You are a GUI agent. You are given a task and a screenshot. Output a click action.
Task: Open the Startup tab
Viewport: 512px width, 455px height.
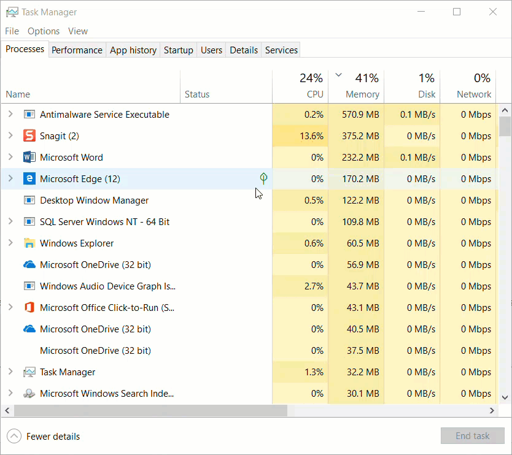(178, 50)
